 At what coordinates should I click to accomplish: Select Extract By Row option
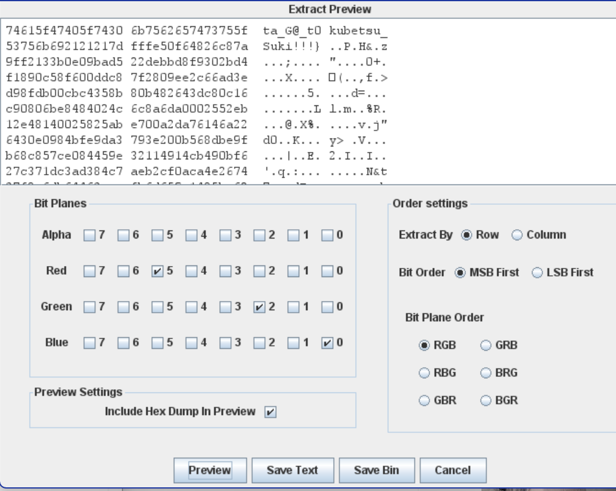[x=467, y=235]
